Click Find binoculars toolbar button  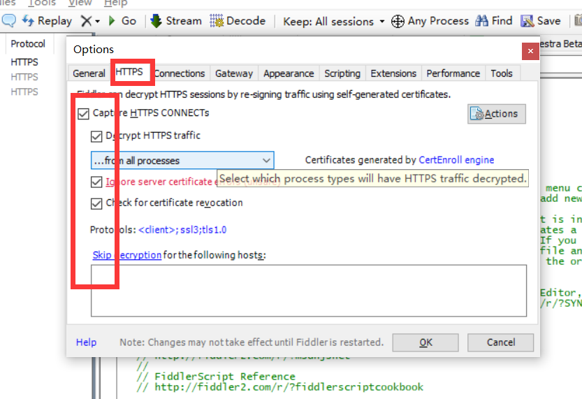tap(494, 21)
